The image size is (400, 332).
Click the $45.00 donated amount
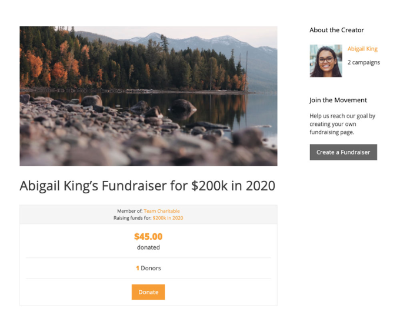tap(148, 237)
